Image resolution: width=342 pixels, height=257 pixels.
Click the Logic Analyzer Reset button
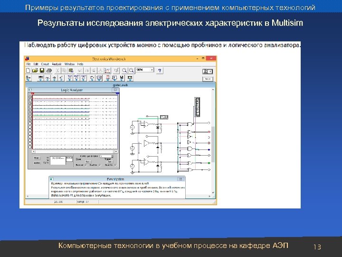37,163
